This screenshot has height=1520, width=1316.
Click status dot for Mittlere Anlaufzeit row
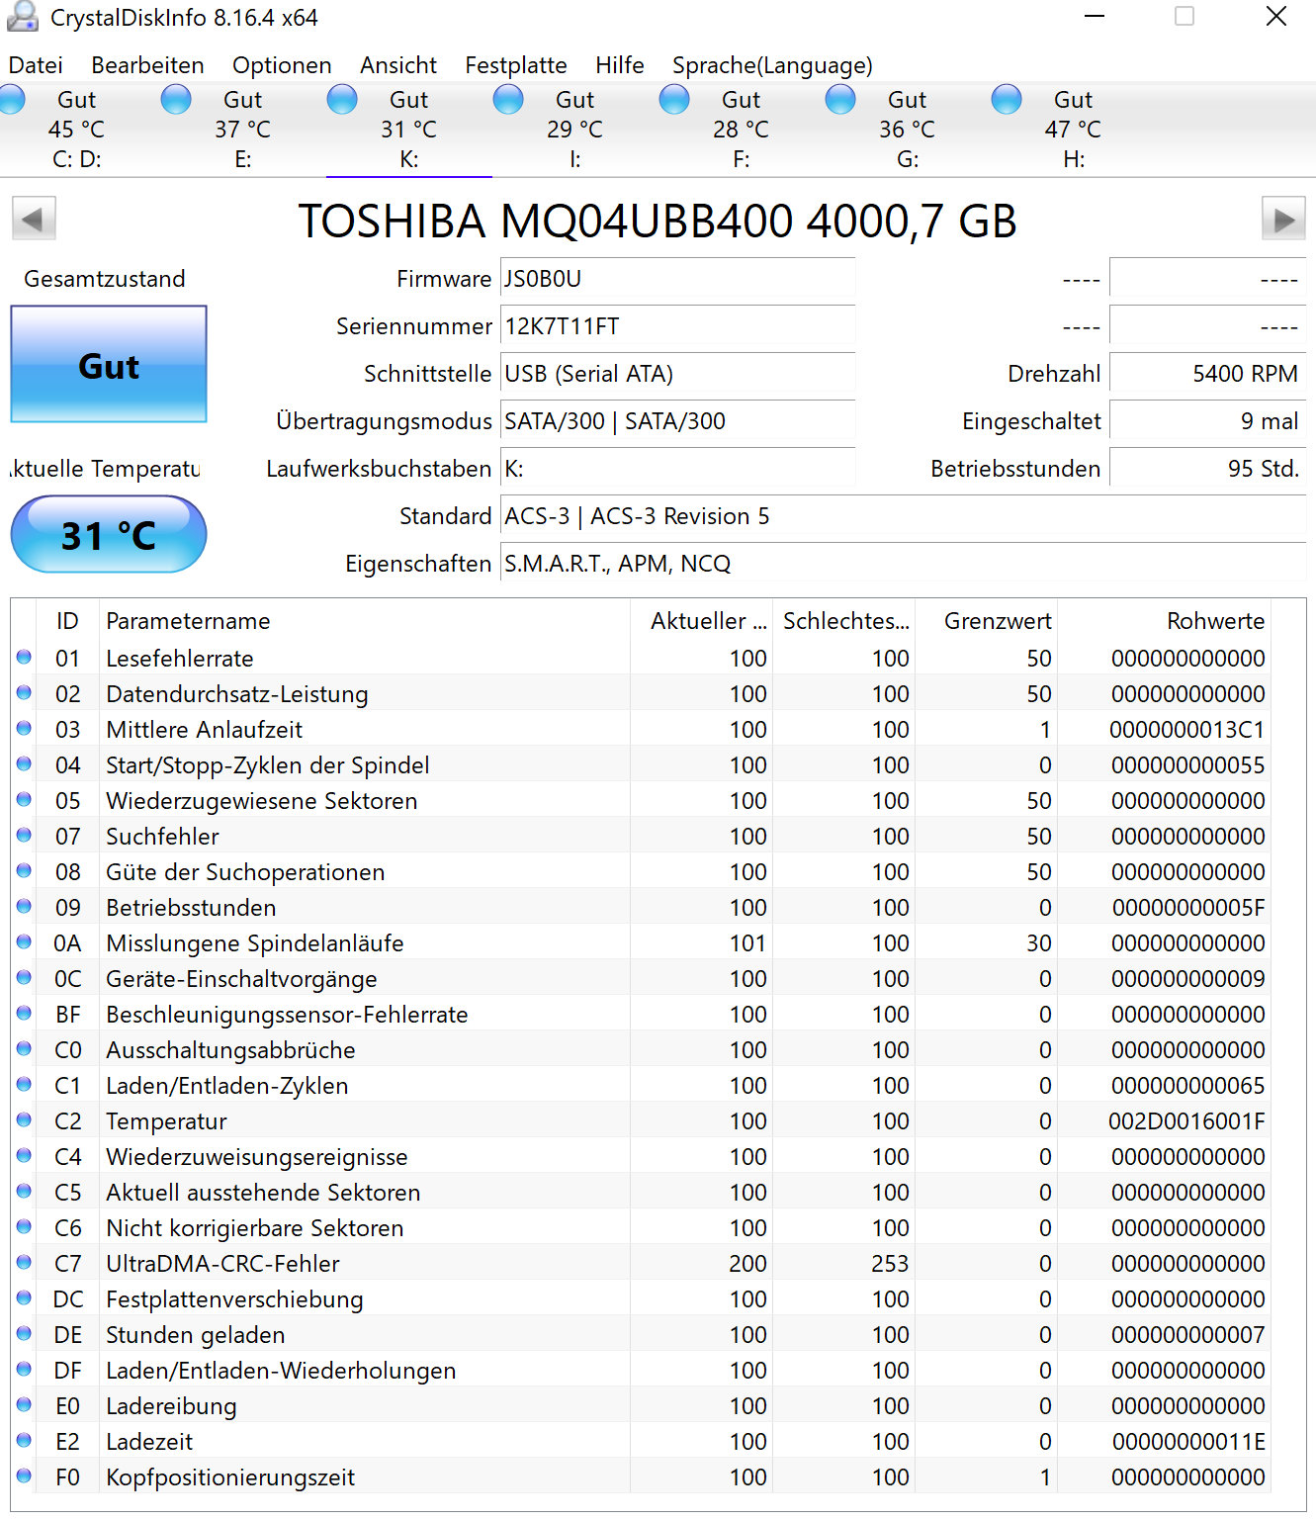coord(24,728)
